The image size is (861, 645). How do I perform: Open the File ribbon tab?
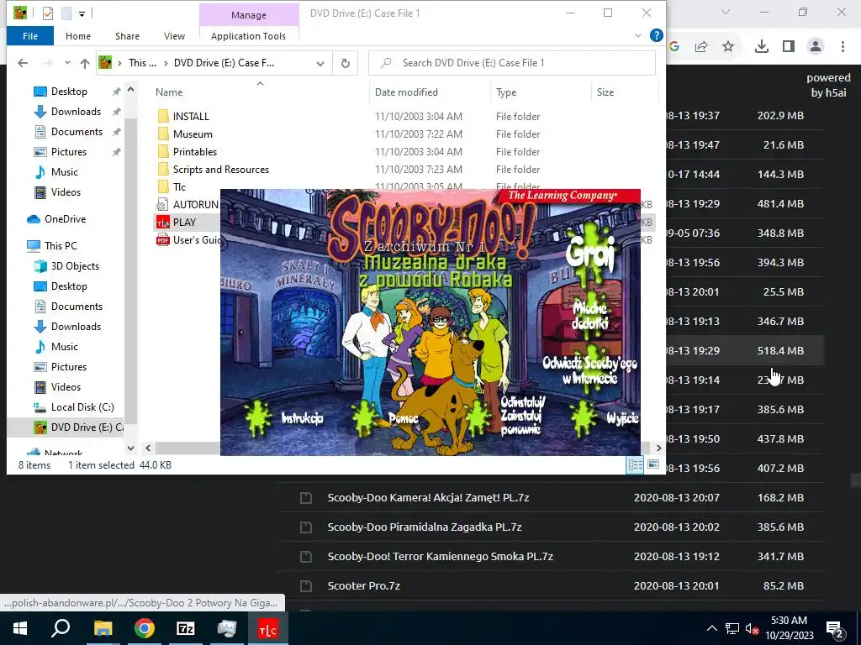point(30,36)
